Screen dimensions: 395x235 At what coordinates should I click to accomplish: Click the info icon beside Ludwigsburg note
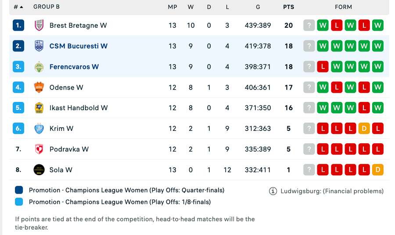pos(273,191)
